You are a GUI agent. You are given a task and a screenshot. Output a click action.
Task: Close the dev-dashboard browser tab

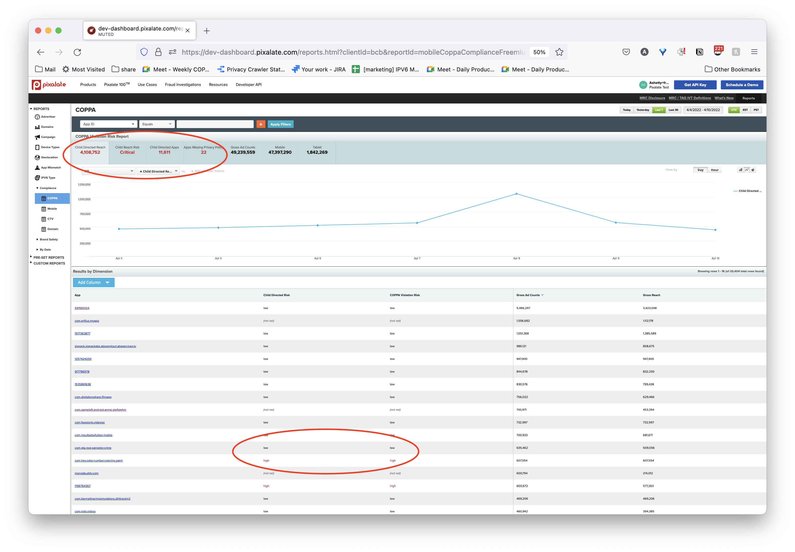pyautogui.click(x=187, y=31)
